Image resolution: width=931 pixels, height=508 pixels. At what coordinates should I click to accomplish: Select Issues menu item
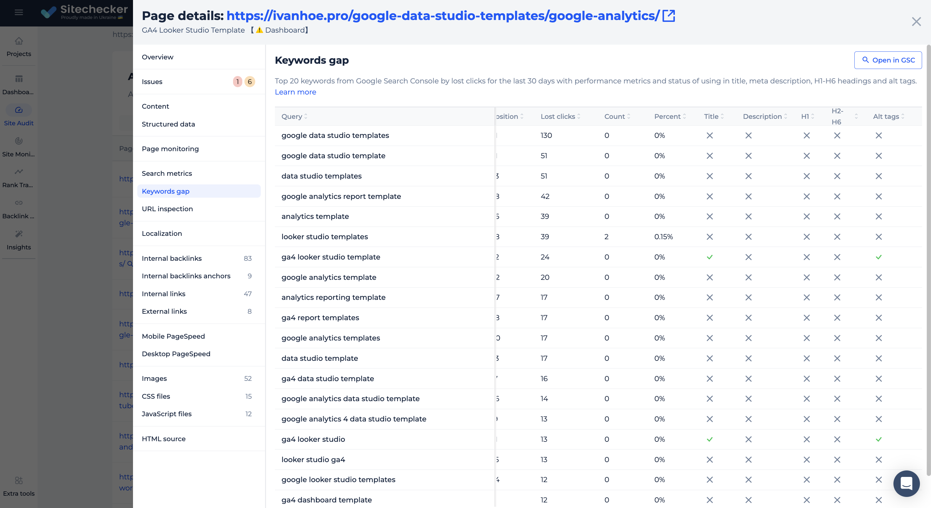click(x=152, y=81)
